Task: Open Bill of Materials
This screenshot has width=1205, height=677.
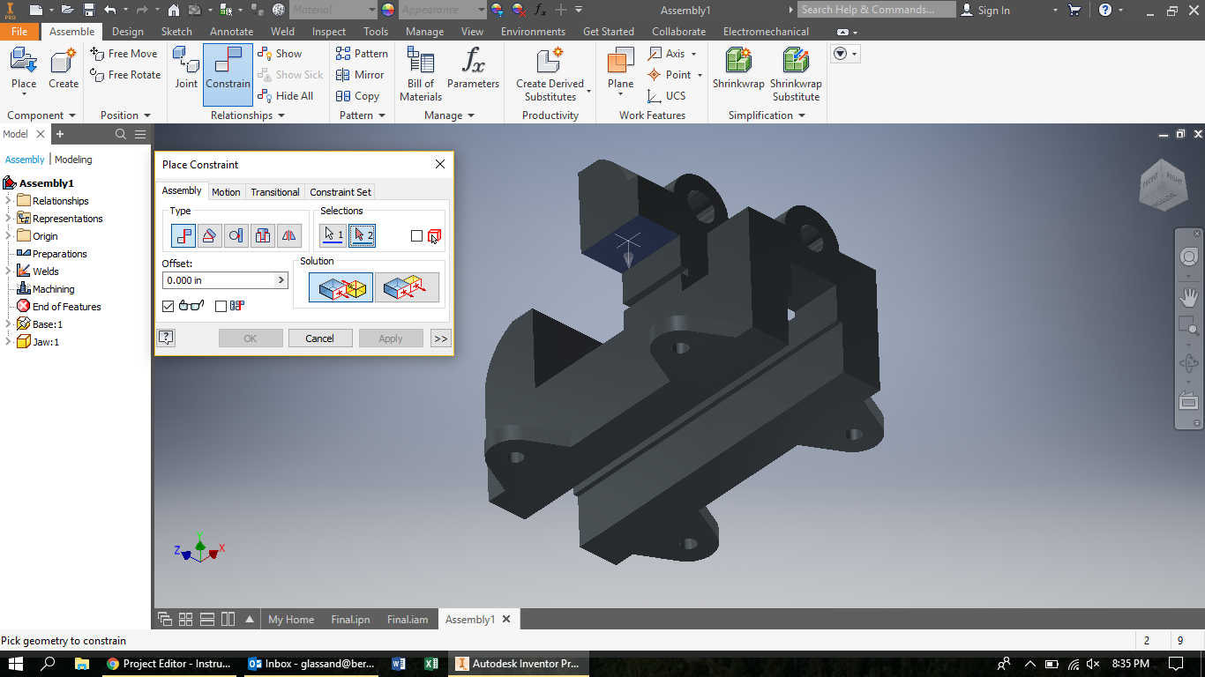Action: coord(421,74)
